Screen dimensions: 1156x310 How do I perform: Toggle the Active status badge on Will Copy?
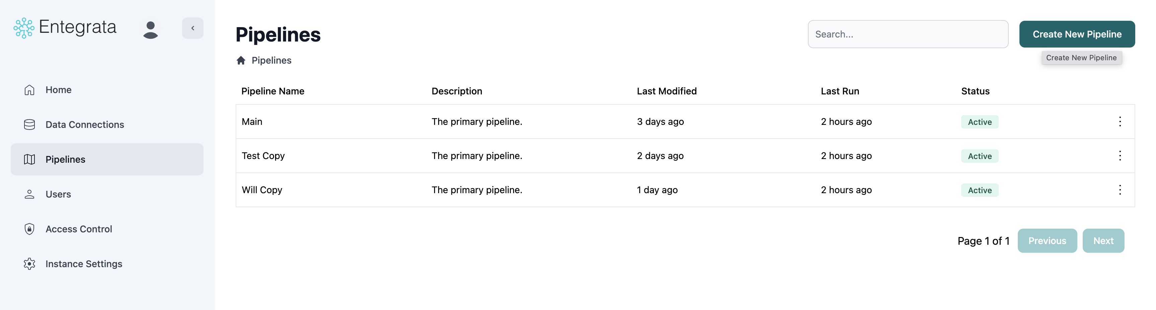980,190
